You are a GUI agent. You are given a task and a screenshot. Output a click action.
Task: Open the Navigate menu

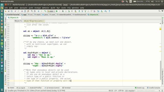[23, 8]
